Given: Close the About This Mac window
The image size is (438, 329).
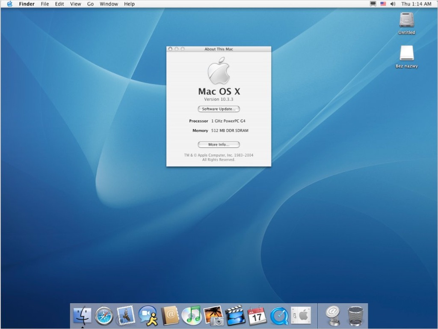Looking at the screenshot, I should pos(170,49).
